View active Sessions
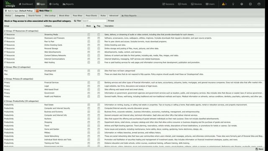 pyautogui.click(x=168, y=4)
